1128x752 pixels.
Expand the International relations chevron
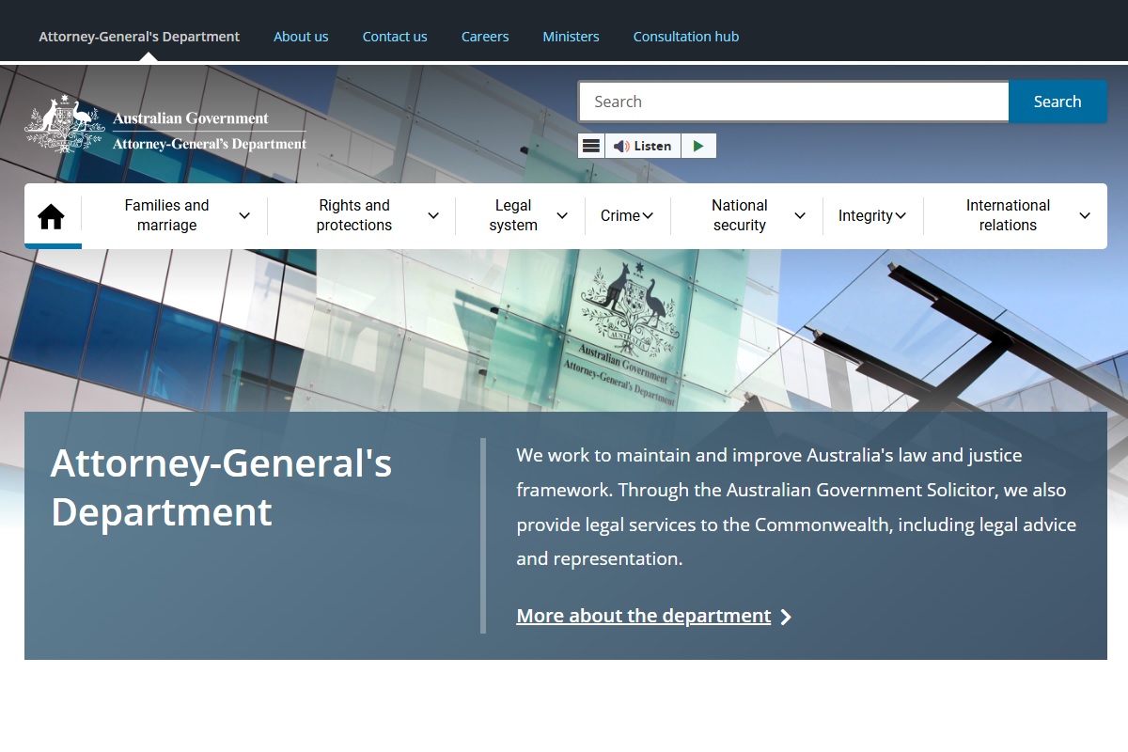pyautogui.click(x=1085, y=215)
